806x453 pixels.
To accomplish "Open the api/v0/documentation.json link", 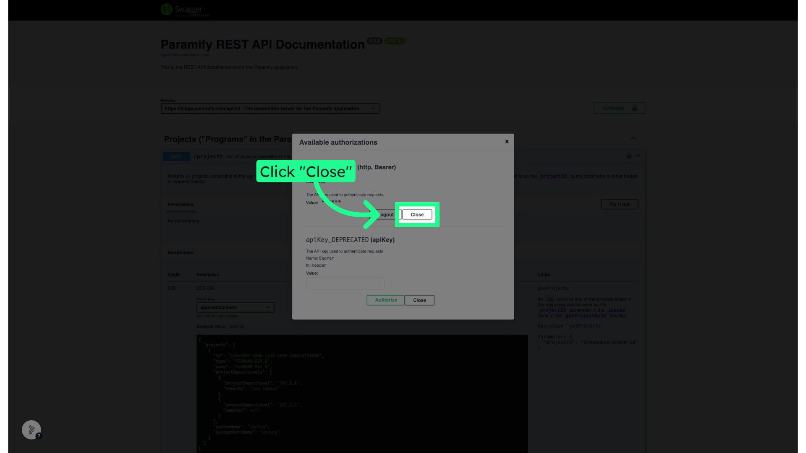I will pos(185,55).
